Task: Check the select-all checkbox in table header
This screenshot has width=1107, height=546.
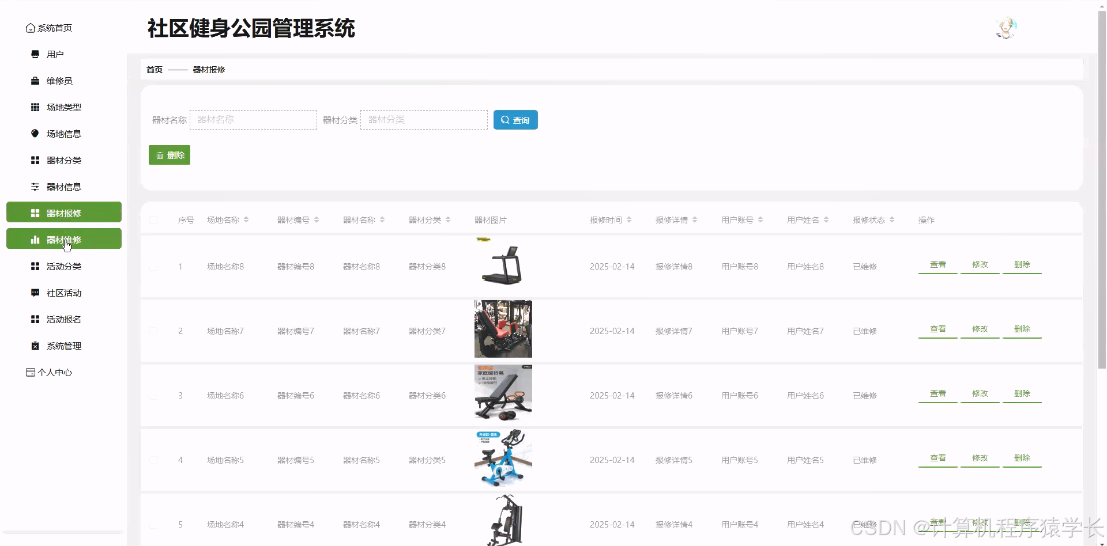Action: (153, 219)
